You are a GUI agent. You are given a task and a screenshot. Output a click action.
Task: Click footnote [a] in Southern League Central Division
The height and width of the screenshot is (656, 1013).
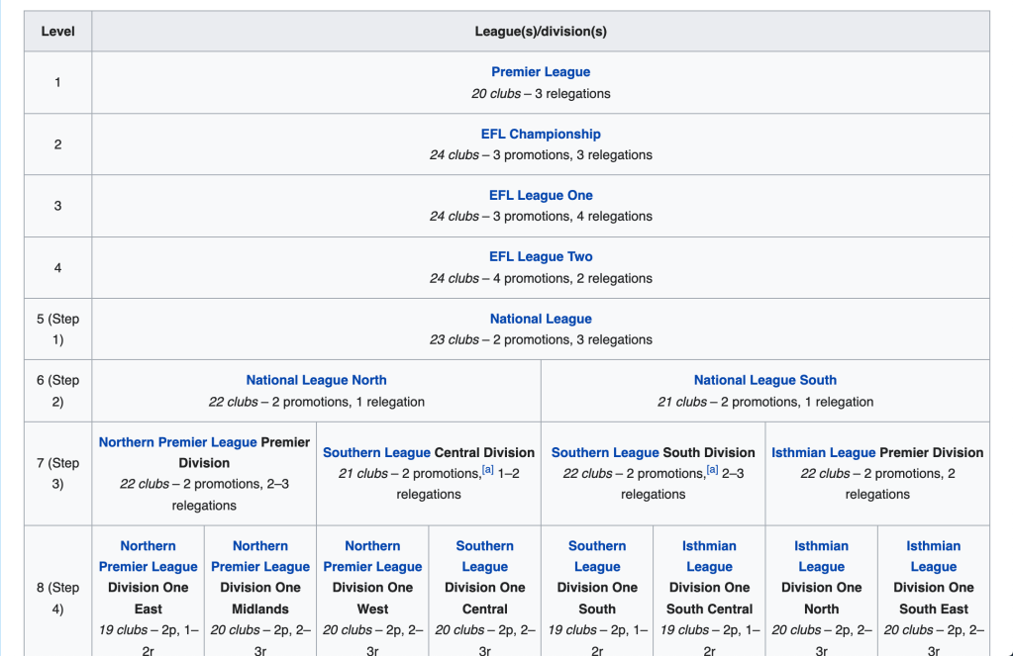point(487,471)
